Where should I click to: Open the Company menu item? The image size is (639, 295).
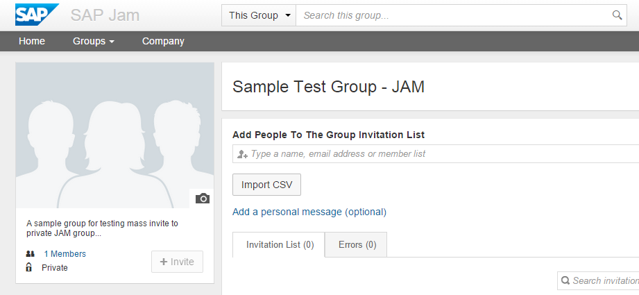point(163,41)
